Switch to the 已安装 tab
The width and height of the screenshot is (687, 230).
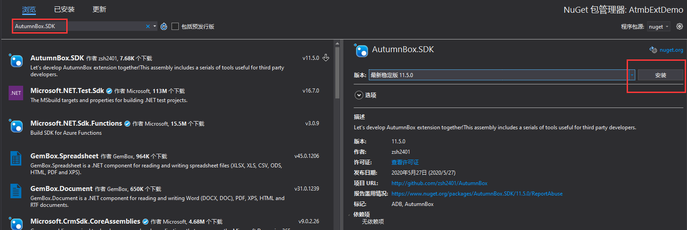coord(64,10)
